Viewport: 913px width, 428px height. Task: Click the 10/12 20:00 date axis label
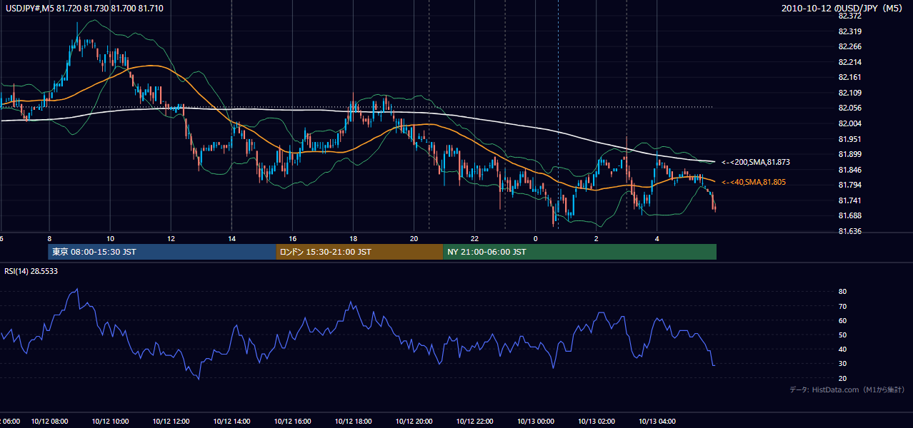point(414,422)
